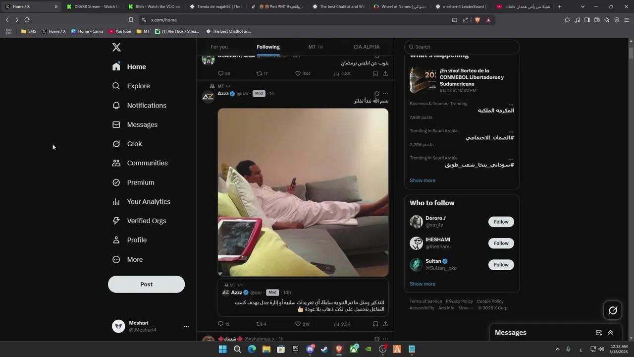This screenshot has height=357, width=634.
Task: Switch to the MT list tab
Action: coord(316,47)
